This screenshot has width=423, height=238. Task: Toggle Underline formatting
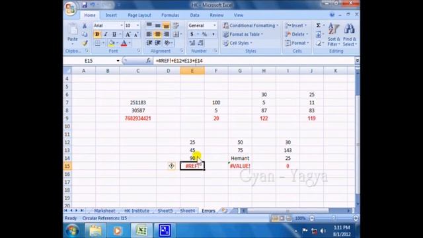coord(114,34)
